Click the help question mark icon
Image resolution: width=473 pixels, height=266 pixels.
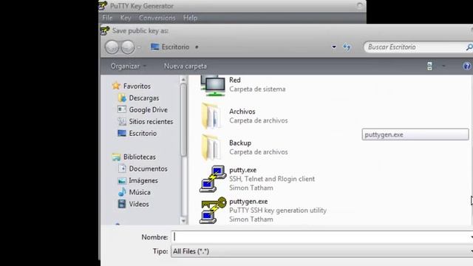(466, 66)
